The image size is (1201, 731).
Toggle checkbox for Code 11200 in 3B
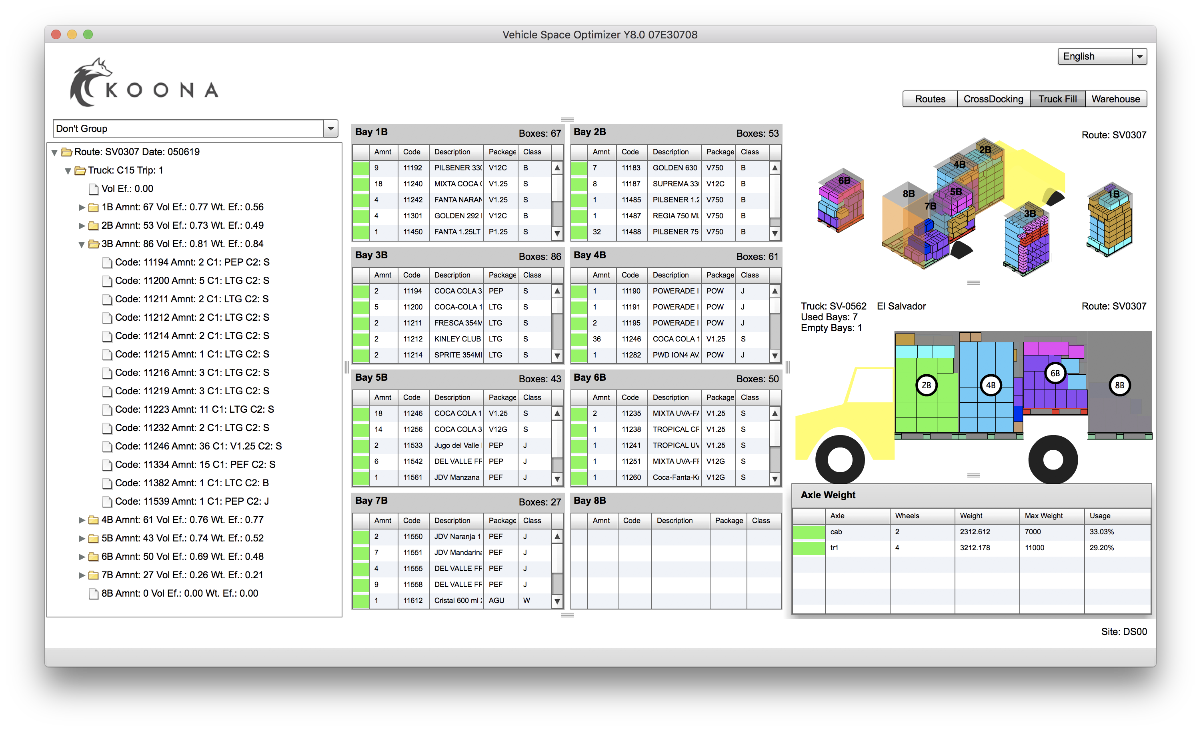pos(361,307)
